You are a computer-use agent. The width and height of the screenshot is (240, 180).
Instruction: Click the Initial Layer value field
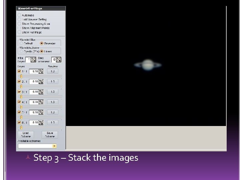click(x=28, y=60)
